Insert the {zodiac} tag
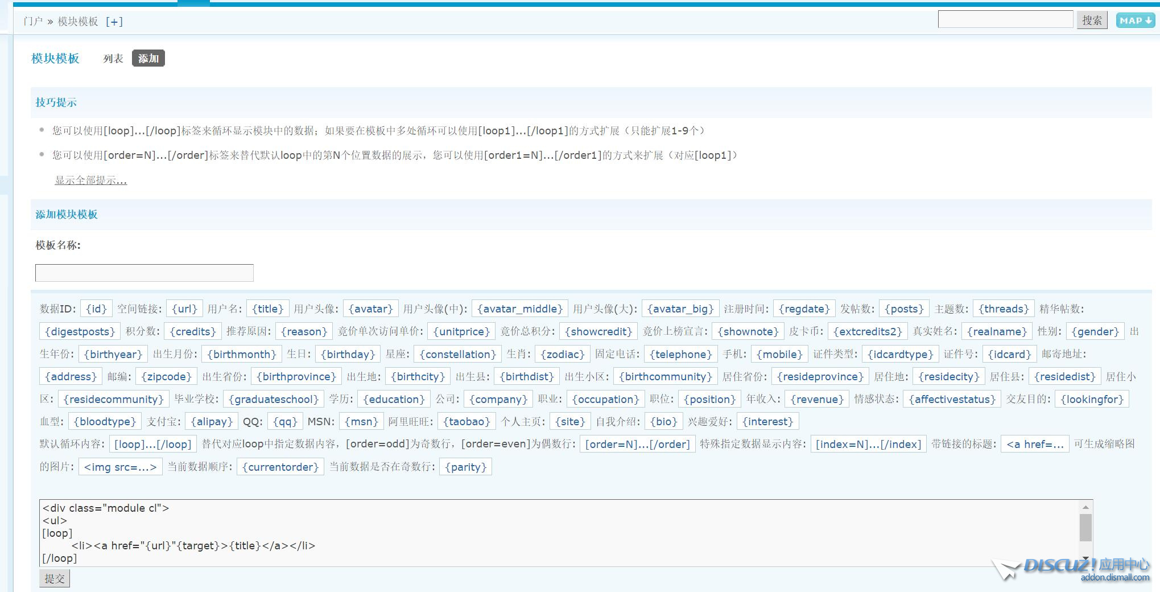1160x592 pixels. click(x=563, y=355)
